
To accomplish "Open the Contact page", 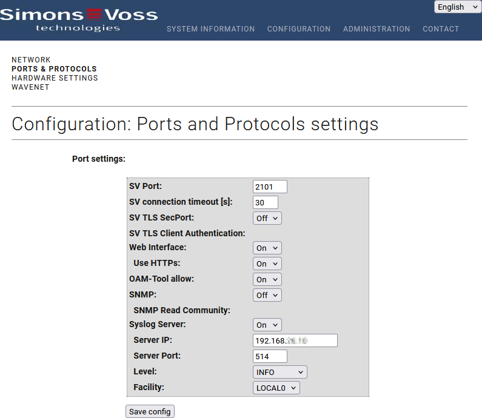I will [x=441, y=29].
